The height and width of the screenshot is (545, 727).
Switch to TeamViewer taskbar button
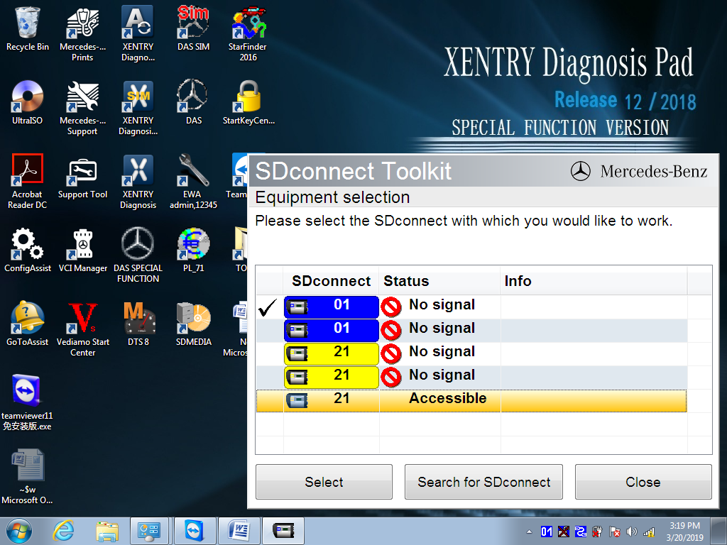(193, 531)
